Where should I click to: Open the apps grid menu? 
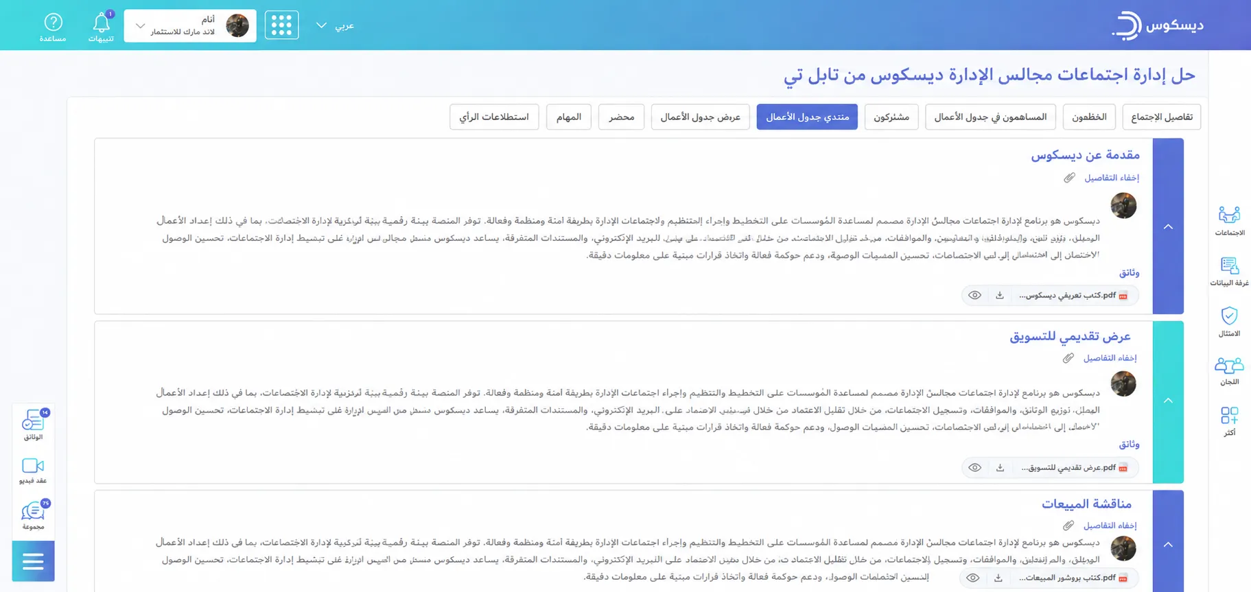tap(281, 25)
